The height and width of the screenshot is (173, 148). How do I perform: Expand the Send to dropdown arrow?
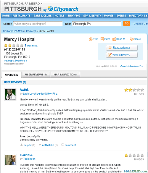tap(127, 39)
